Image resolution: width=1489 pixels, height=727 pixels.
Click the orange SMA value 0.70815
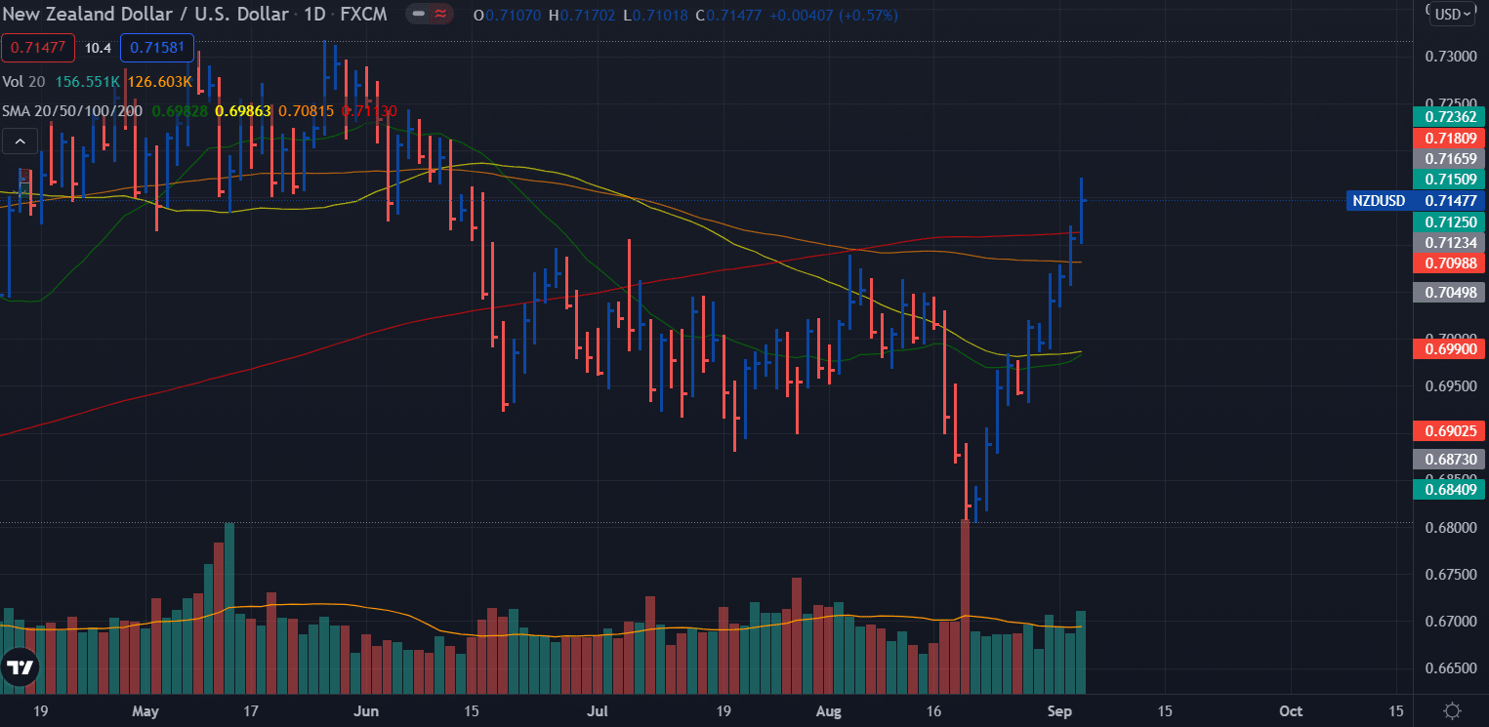[x=306, y=110]
